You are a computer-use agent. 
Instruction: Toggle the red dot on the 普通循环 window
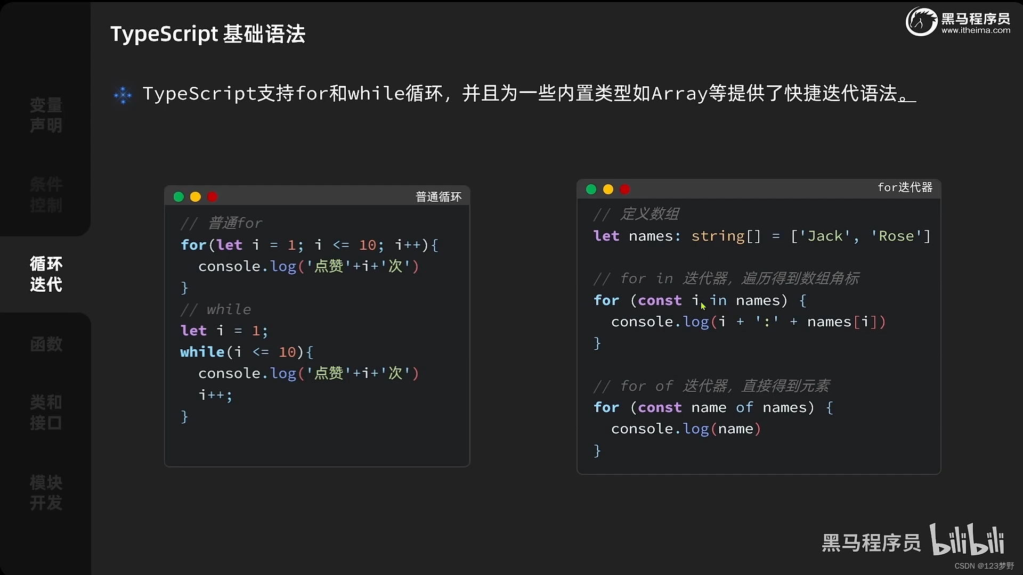click(x=213, y=196)
